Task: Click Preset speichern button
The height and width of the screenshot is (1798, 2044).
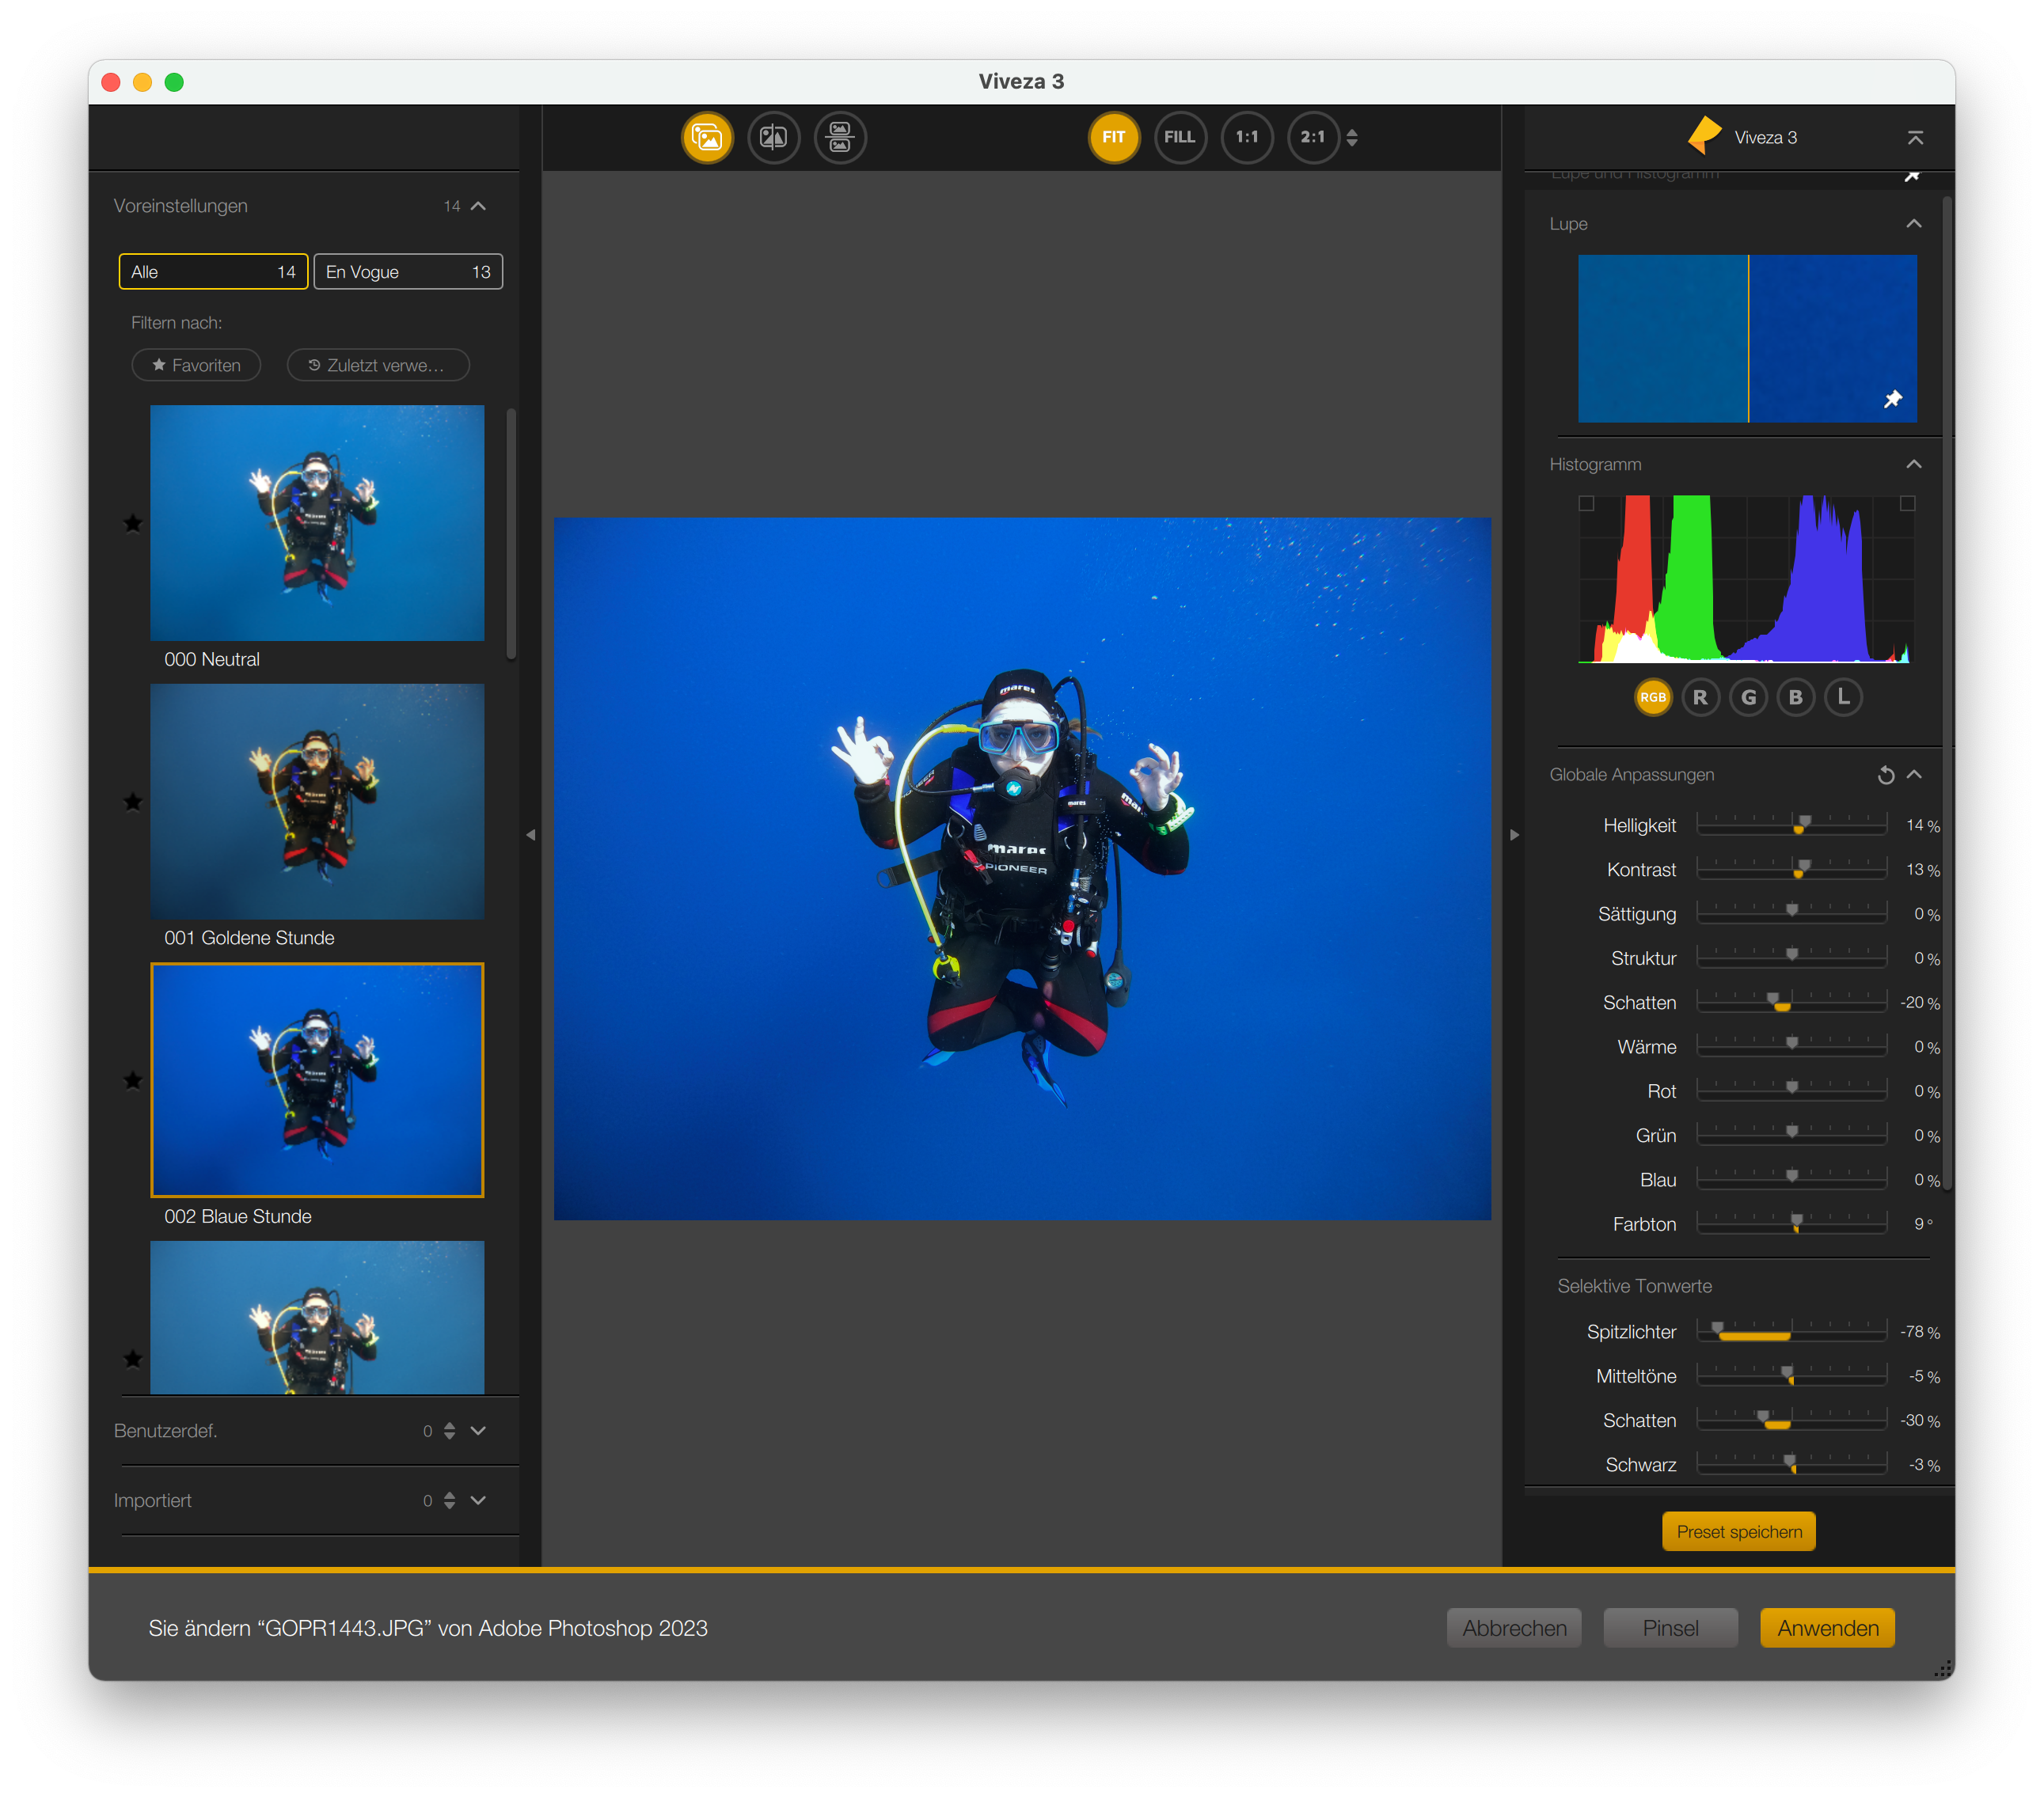Action: pos(1738,1531)
